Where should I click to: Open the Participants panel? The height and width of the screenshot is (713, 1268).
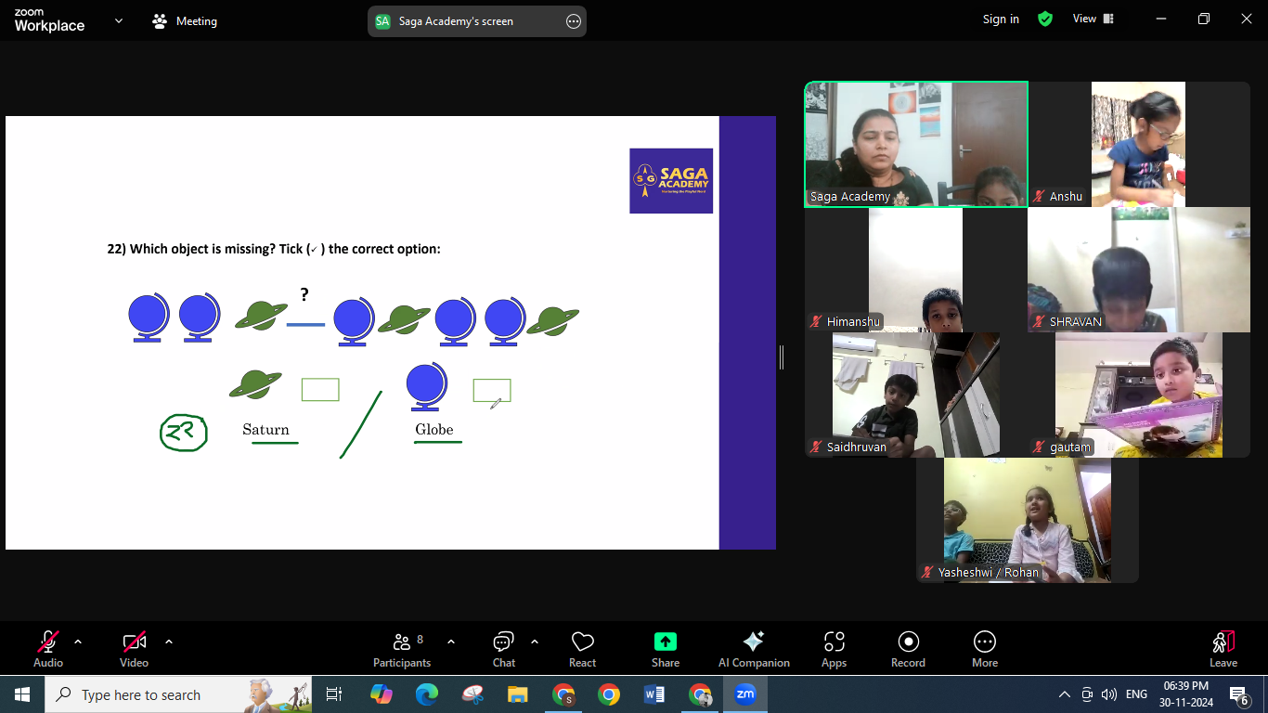point(402,649)
